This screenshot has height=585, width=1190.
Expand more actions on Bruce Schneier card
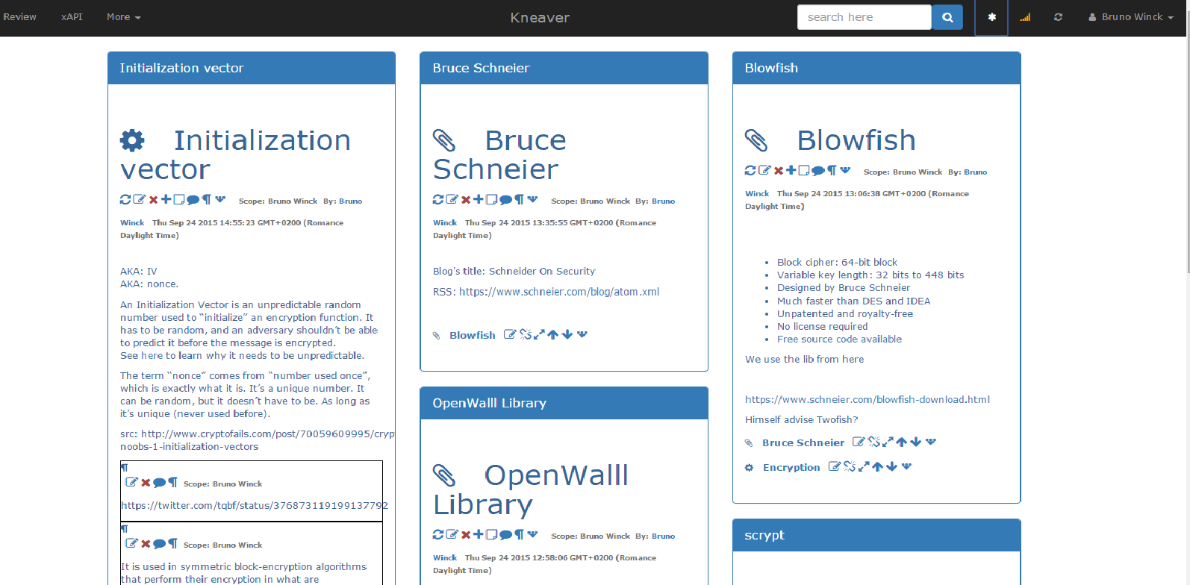pyautogui.click(x=532, y=199)
